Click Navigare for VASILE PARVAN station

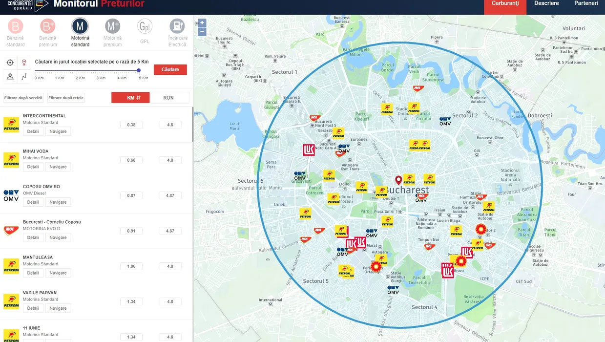pyautogui.click(x=58, y=308)
